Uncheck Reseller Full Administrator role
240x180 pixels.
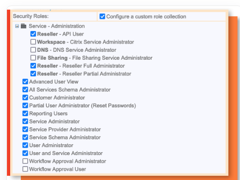click(33, 66)
